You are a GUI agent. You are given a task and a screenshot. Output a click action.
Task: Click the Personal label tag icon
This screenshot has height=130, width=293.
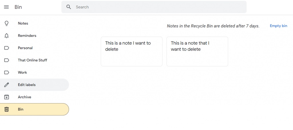pyautogui.click(x=7, y=48)
